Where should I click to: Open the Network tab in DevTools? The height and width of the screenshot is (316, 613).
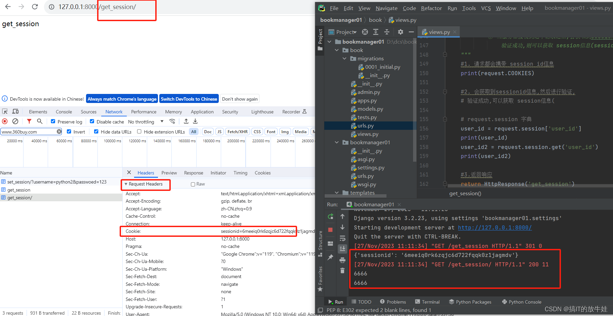[x=114, y=112]
